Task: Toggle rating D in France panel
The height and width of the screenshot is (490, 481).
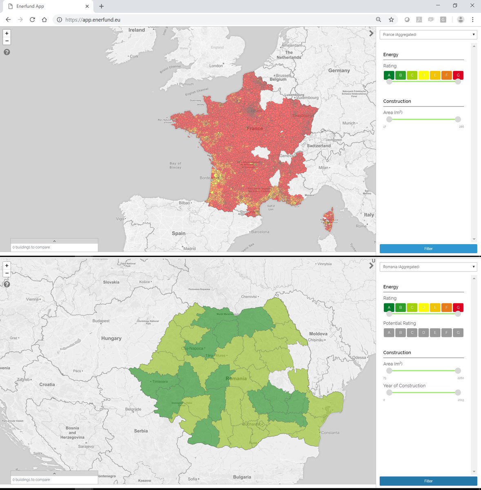Action: pos(423,75)
